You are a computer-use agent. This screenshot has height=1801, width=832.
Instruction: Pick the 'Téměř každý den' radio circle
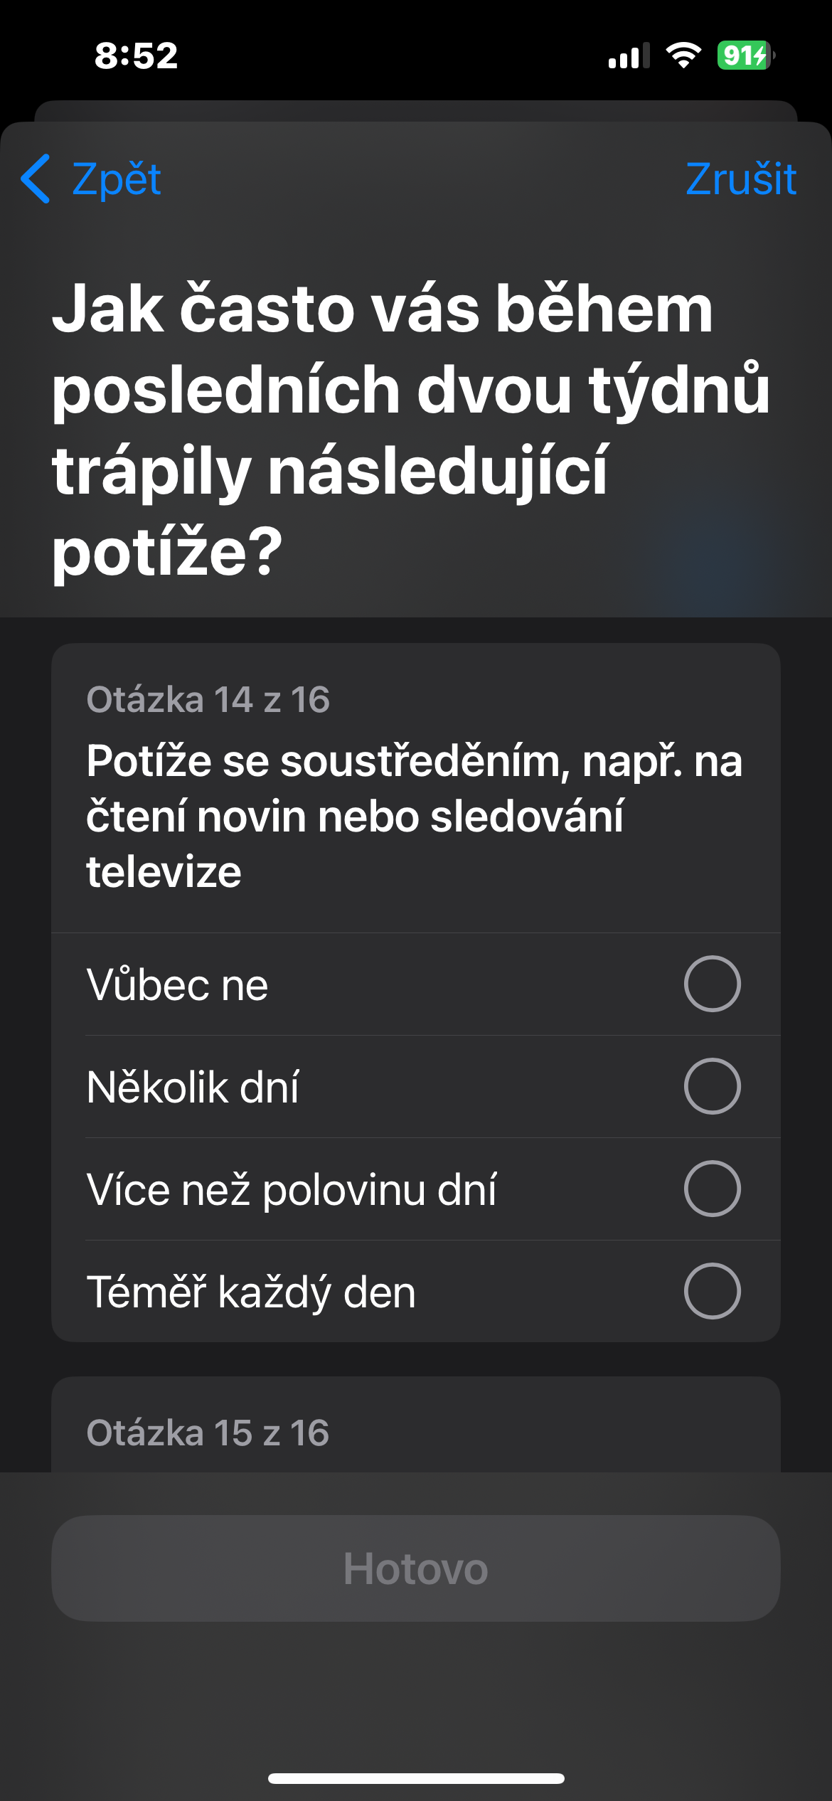pyautogui.click(x=712, y=1291)
